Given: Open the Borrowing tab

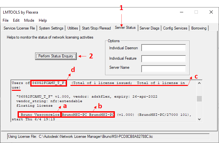Looking at the screenshot, I should 199,28.
